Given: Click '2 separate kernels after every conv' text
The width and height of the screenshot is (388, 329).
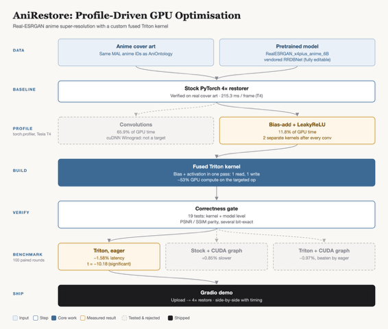Looking at the screenshot, I should point(298,138).
